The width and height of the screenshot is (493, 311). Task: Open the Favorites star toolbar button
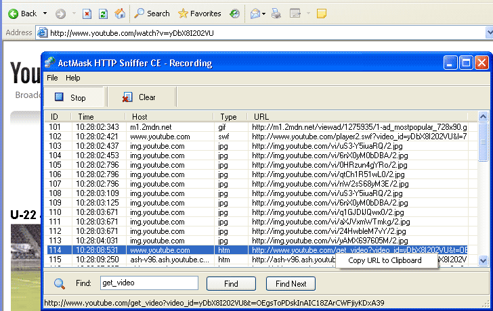[199, 14]
